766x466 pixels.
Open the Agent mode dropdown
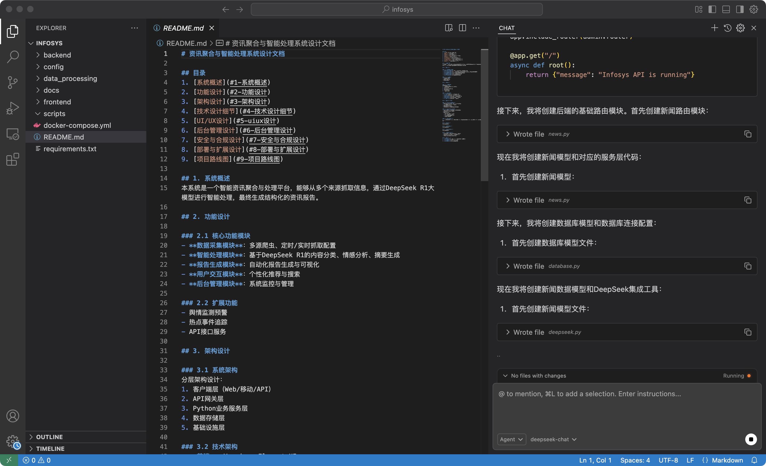pos(511,439)
